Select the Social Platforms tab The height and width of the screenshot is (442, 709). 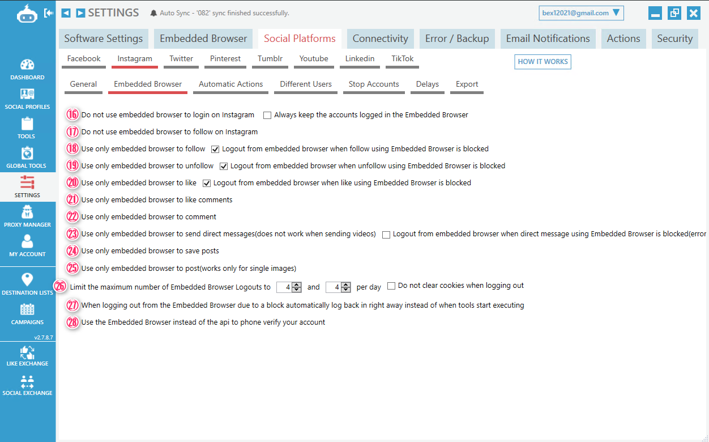[x=300, y=39]
